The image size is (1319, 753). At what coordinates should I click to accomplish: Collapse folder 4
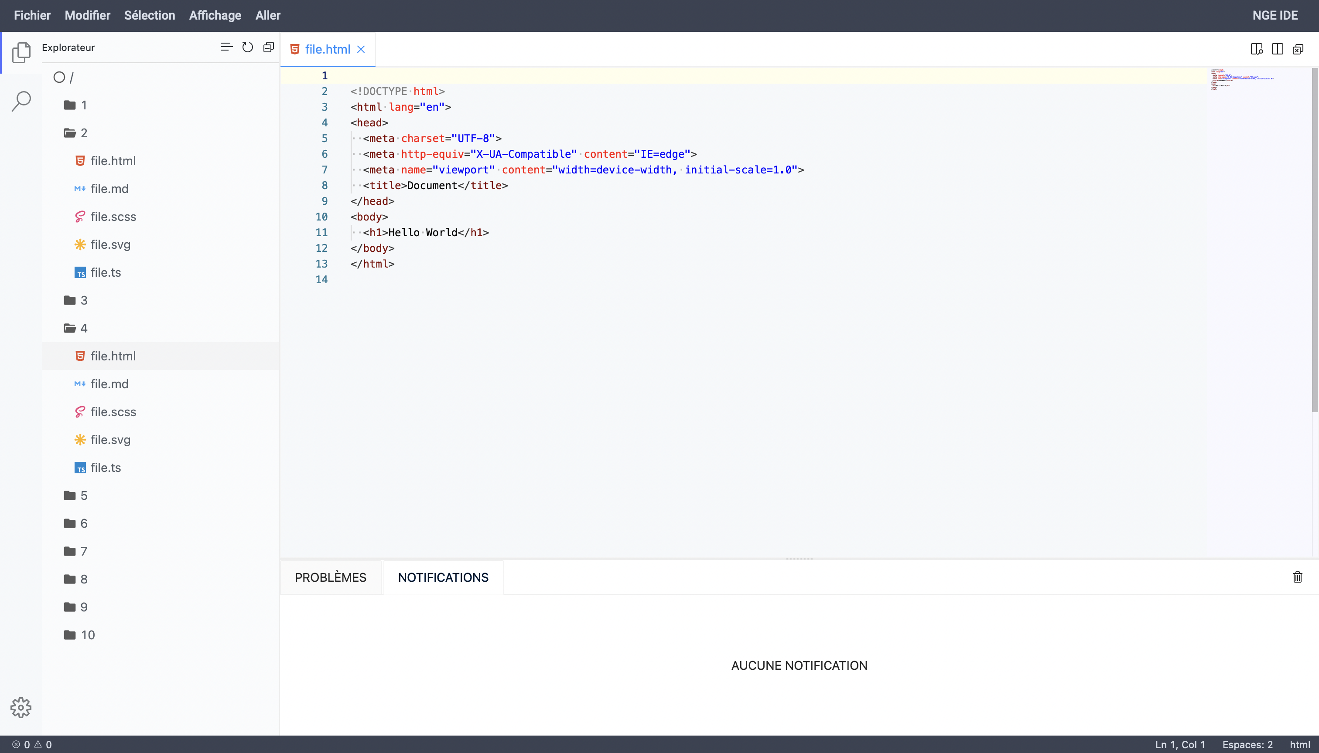(161, 328)
